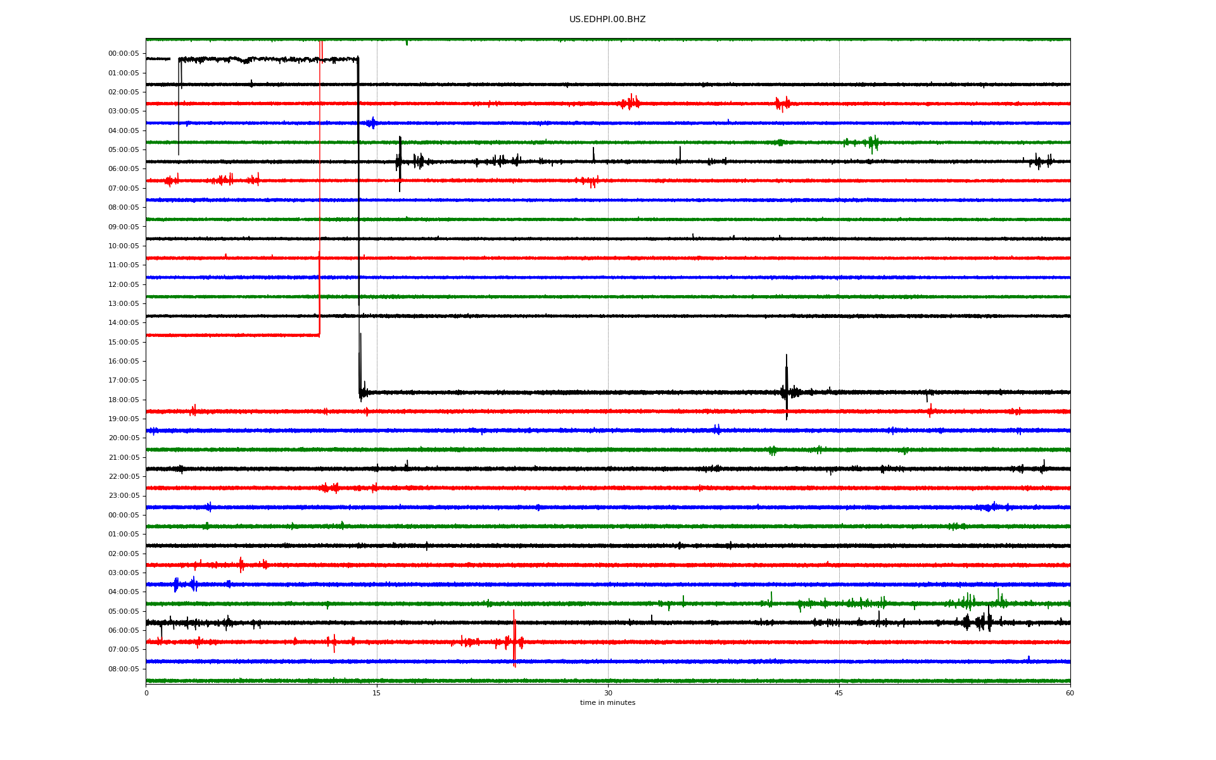Click the 19:00:05 time label
The width and height of the screenshot is (1216, 760).
[x=123, y=419]
